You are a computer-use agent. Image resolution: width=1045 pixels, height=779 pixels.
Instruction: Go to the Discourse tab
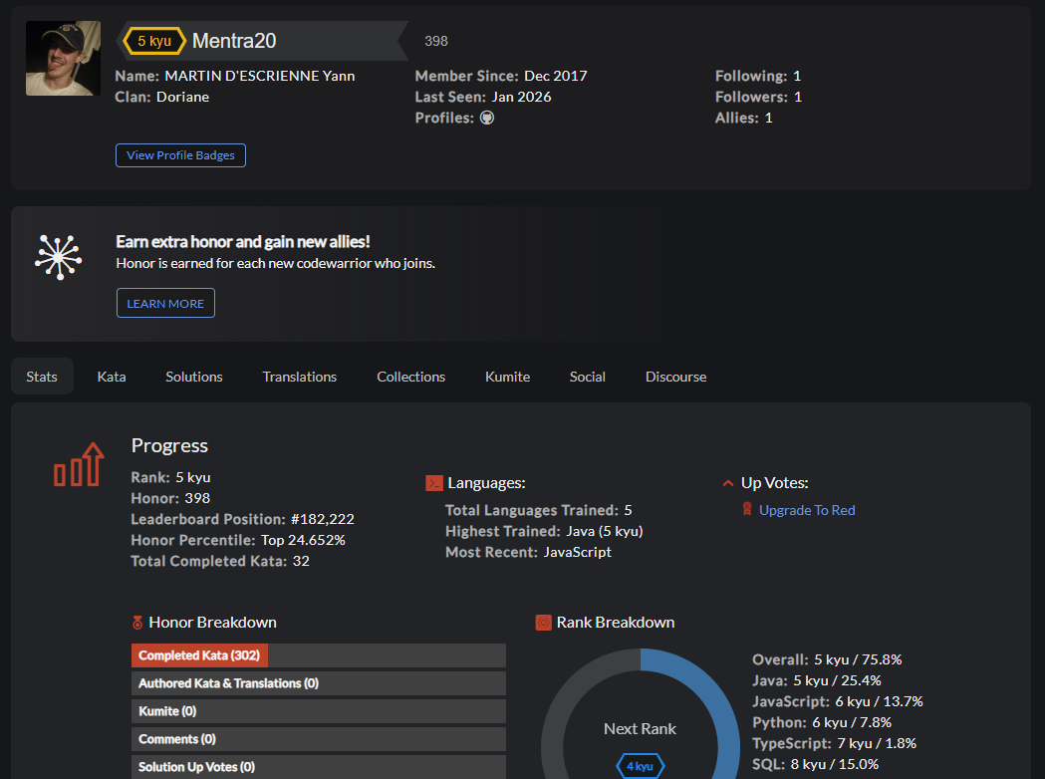pyautogui.click(x=675, y=377)
